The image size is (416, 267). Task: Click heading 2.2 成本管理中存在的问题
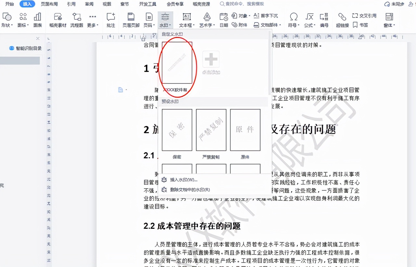coord(192,226)
